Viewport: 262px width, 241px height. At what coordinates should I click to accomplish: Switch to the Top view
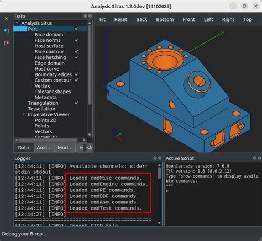point(248,19)
